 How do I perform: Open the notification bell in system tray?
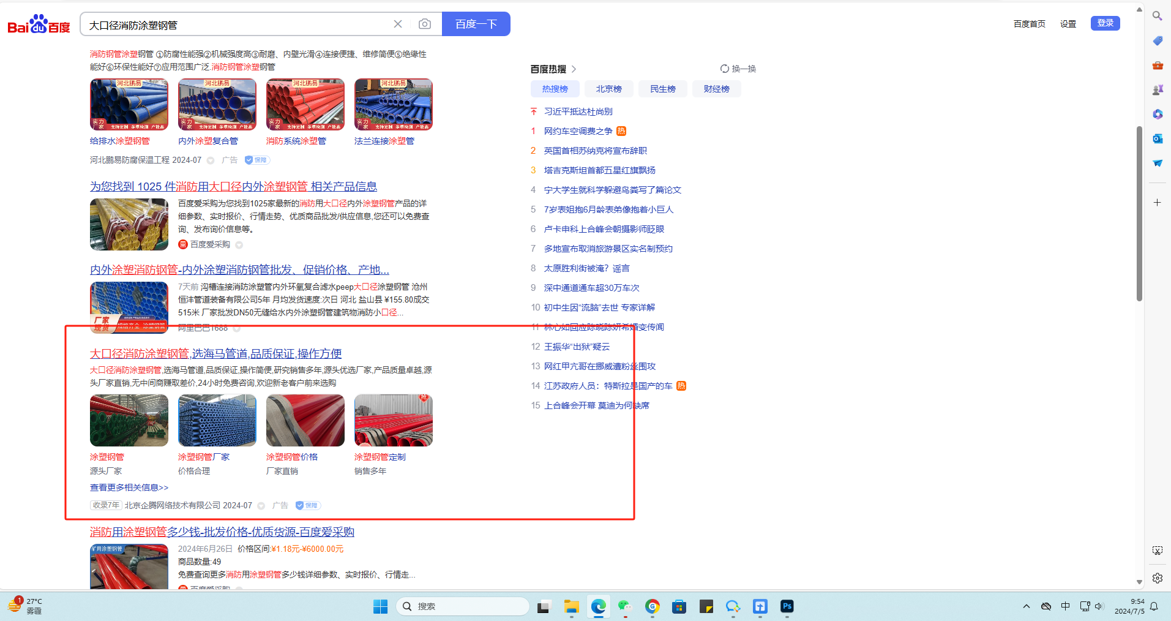pyautogui.click(x=1154, y=606)
